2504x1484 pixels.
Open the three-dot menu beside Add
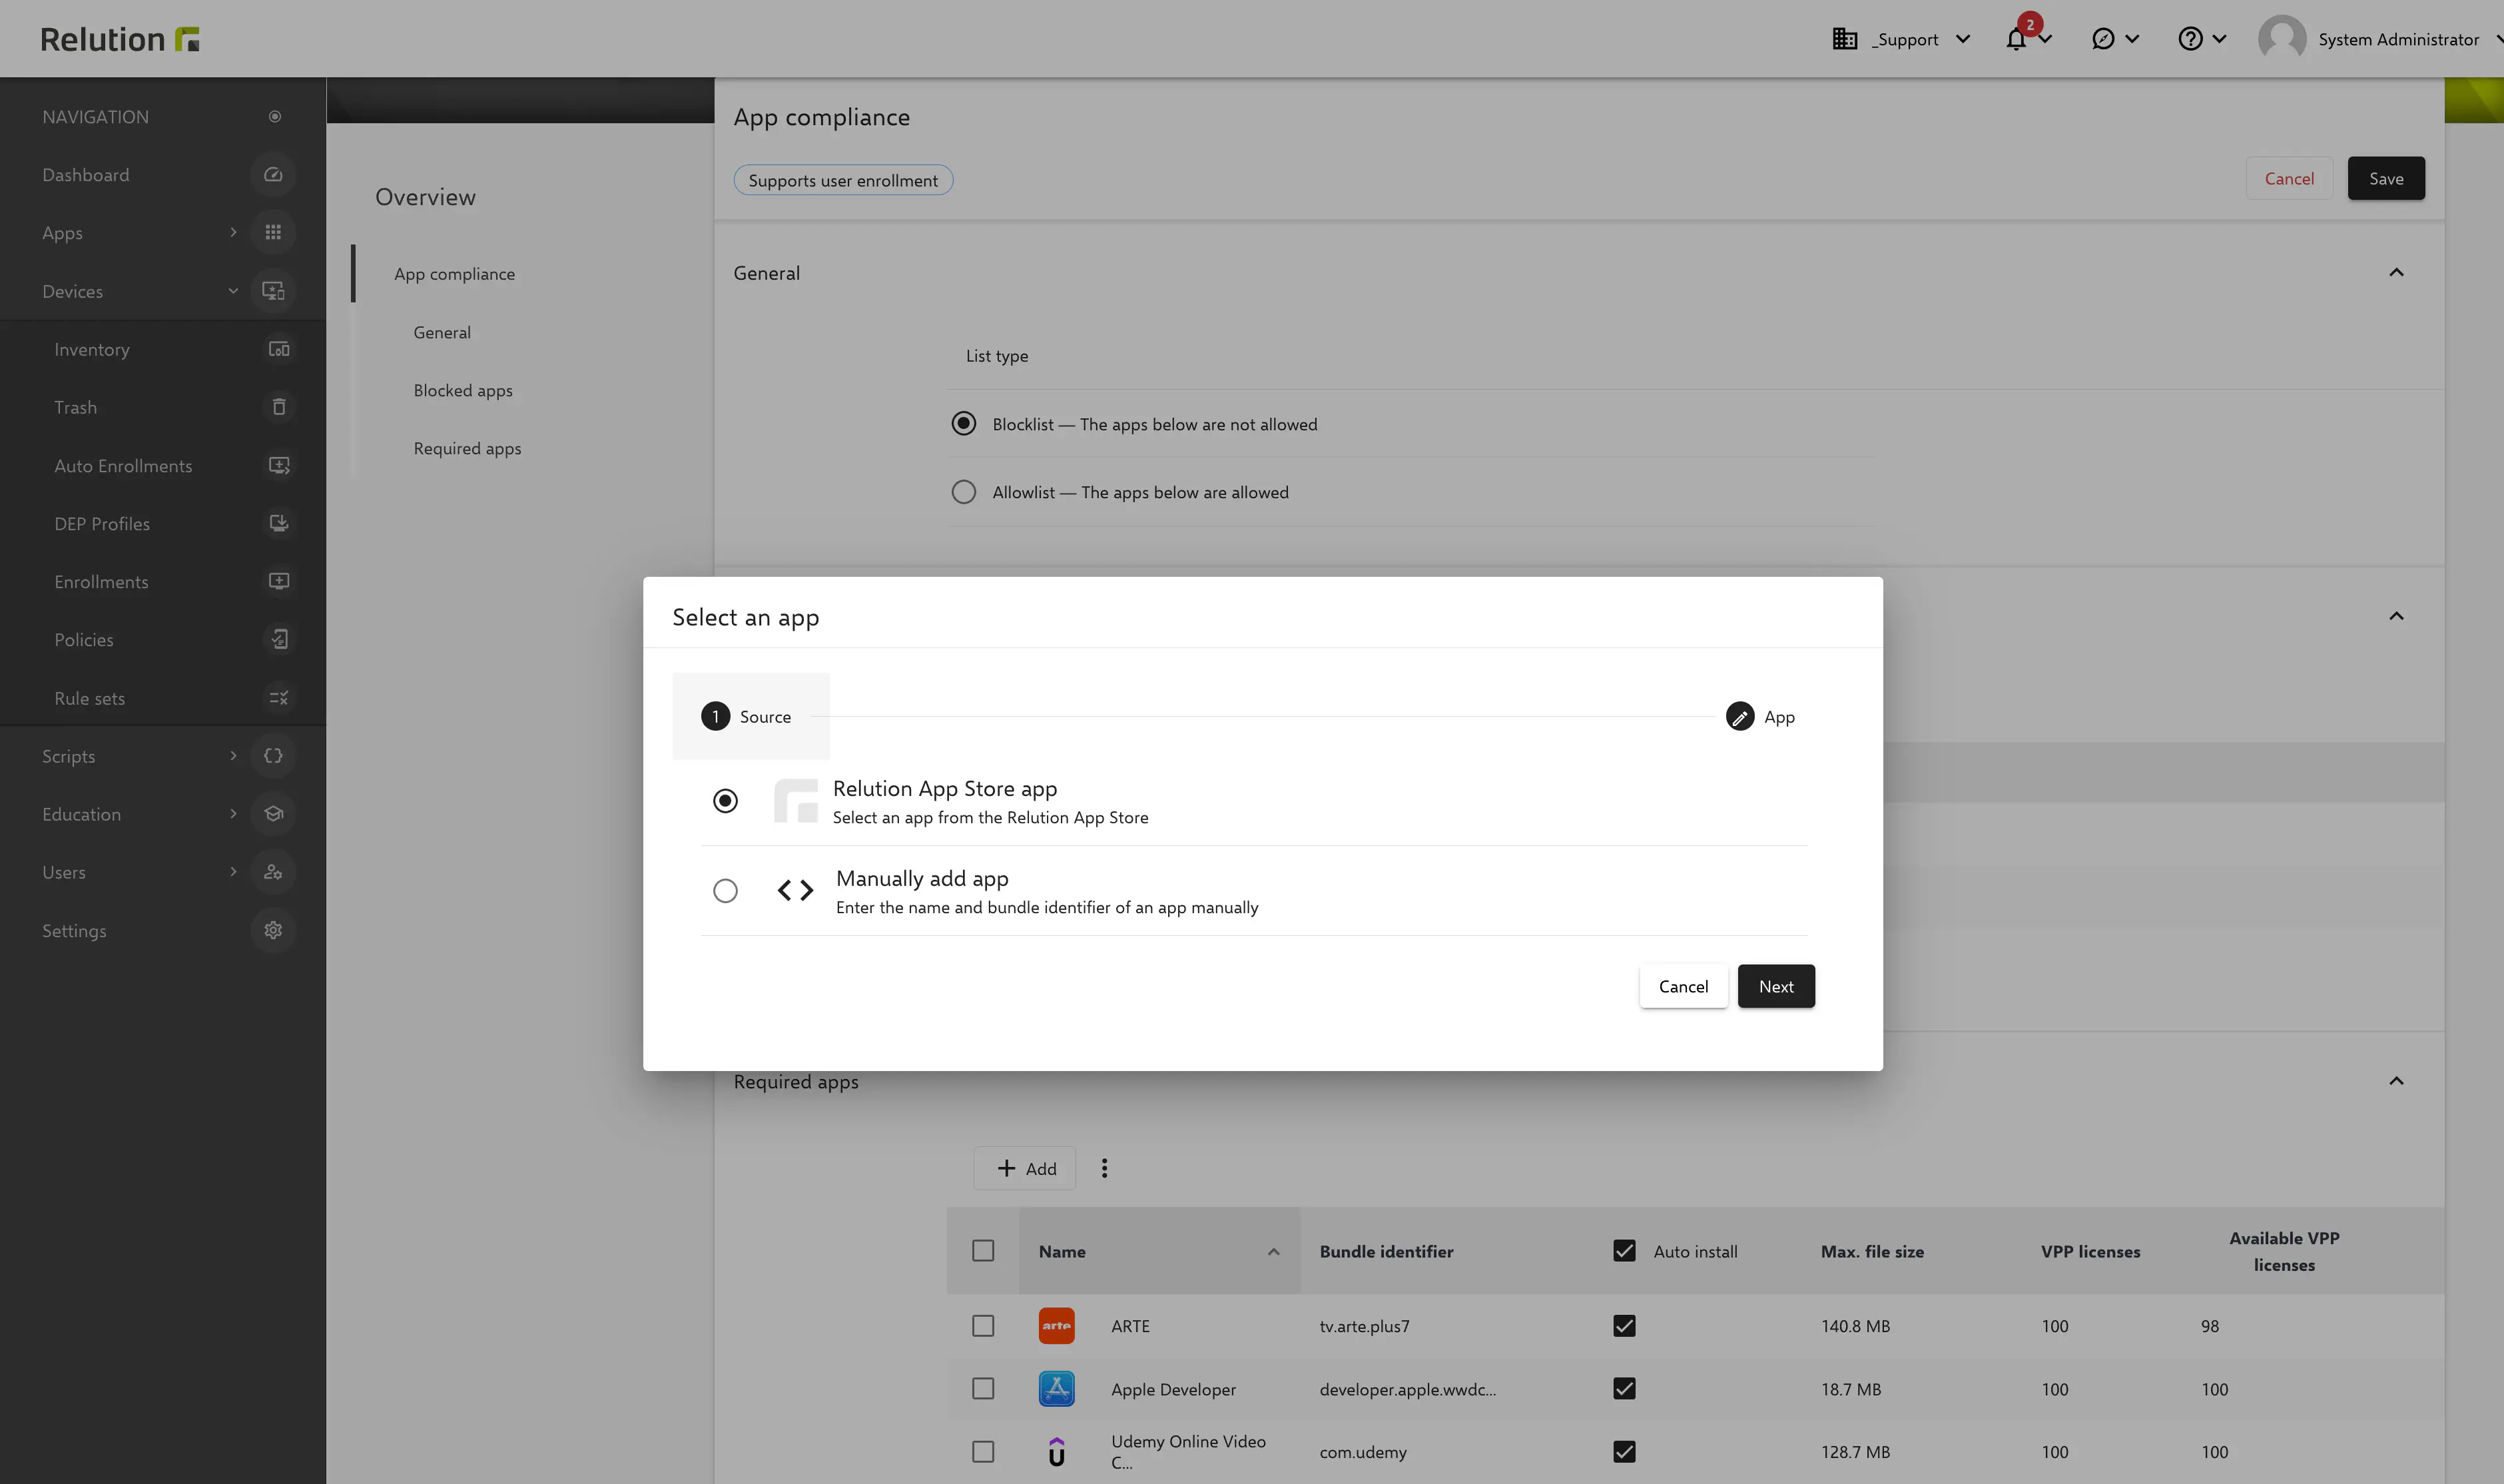coord(1103,1167)
